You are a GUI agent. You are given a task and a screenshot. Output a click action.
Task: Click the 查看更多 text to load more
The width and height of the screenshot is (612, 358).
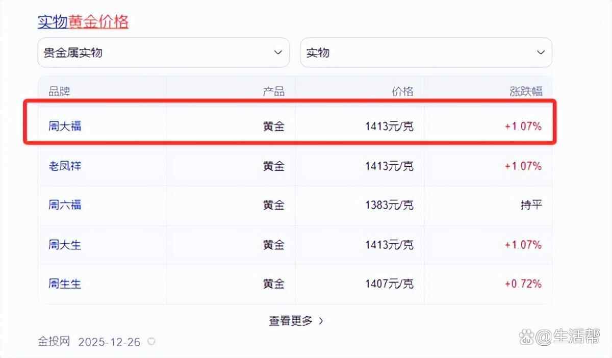point(291,321)
